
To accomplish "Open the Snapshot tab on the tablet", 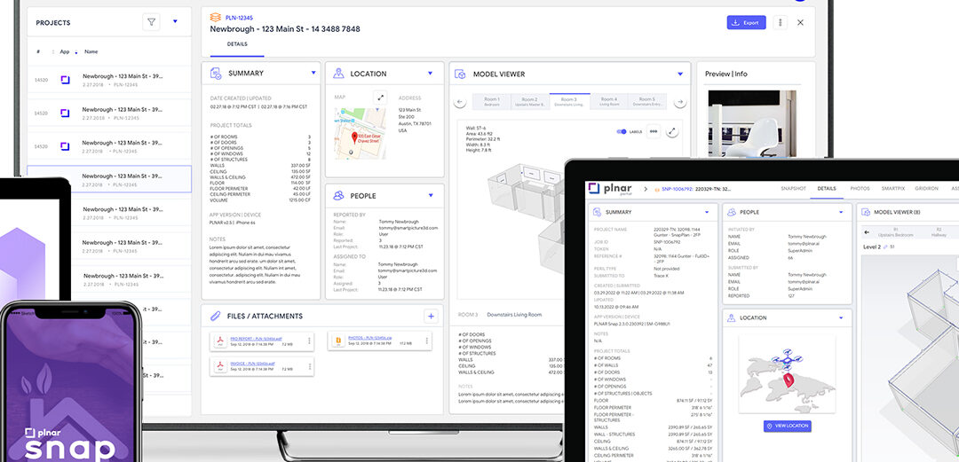I will (x=793, y=188).
